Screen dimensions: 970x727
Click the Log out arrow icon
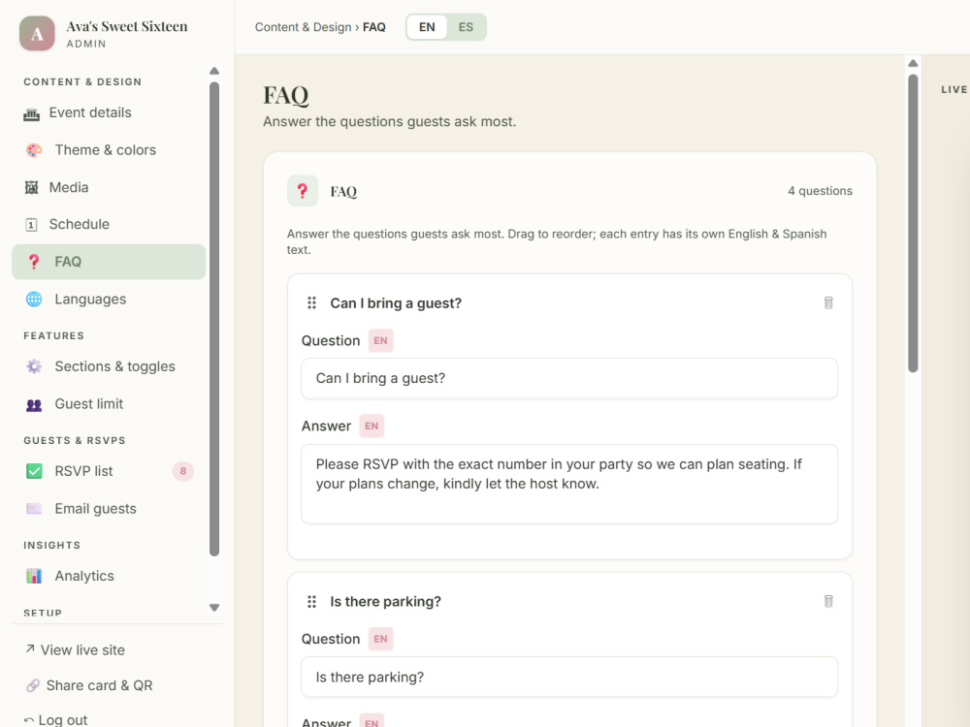coord(29,720)
